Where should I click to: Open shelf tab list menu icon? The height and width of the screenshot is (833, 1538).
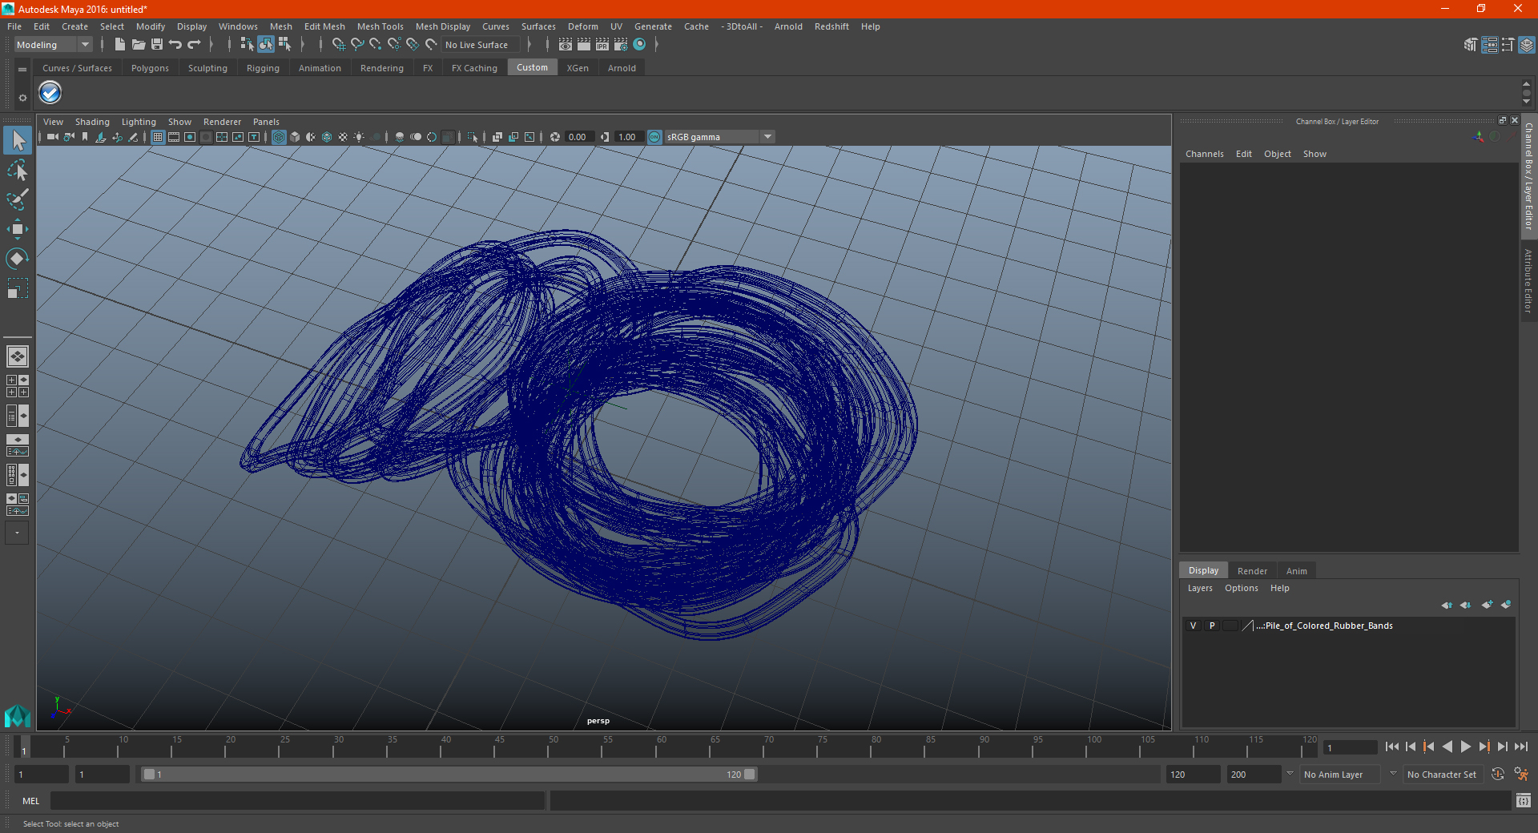22,70
